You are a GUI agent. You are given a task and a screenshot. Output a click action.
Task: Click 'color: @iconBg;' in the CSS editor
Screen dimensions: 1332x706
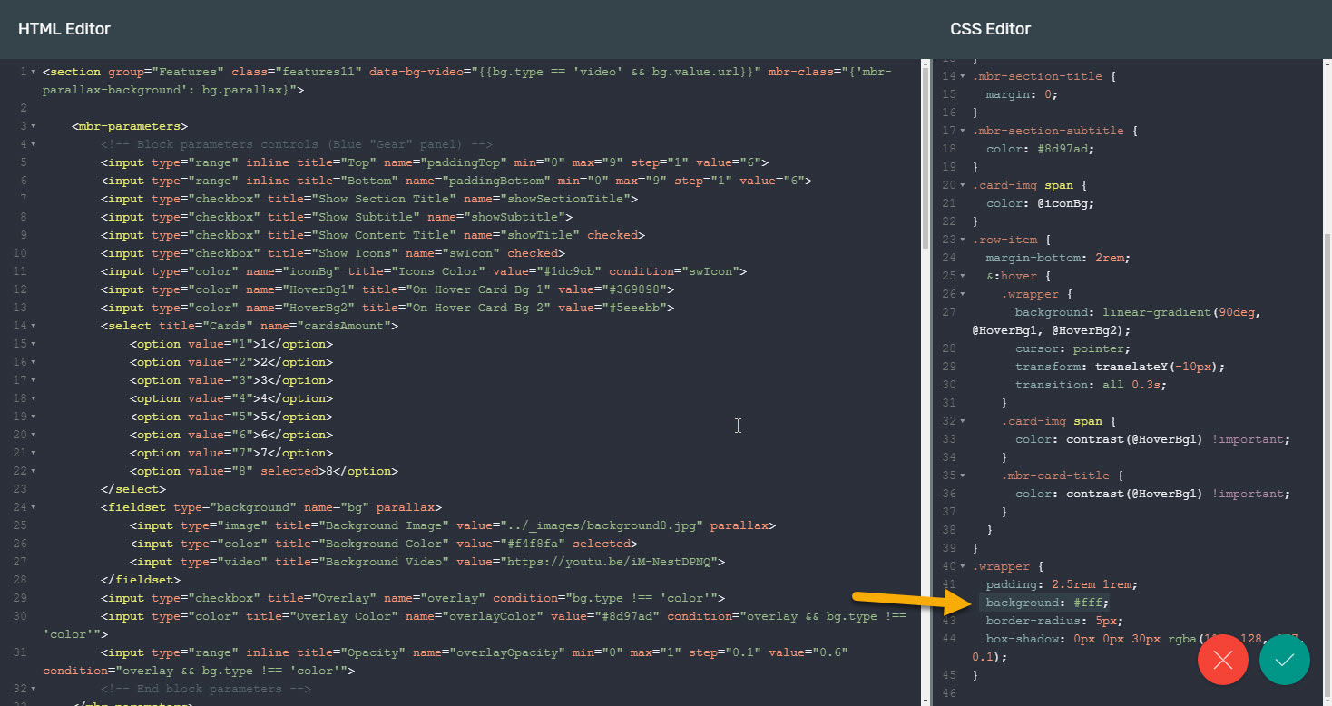pyautogui.click(x=1041, y=203)
